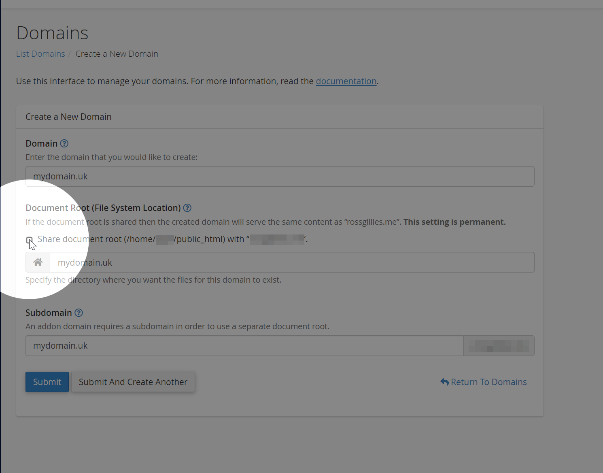Follow the Return To Domains link
This screenshot has width=603, height=473.
484,382
